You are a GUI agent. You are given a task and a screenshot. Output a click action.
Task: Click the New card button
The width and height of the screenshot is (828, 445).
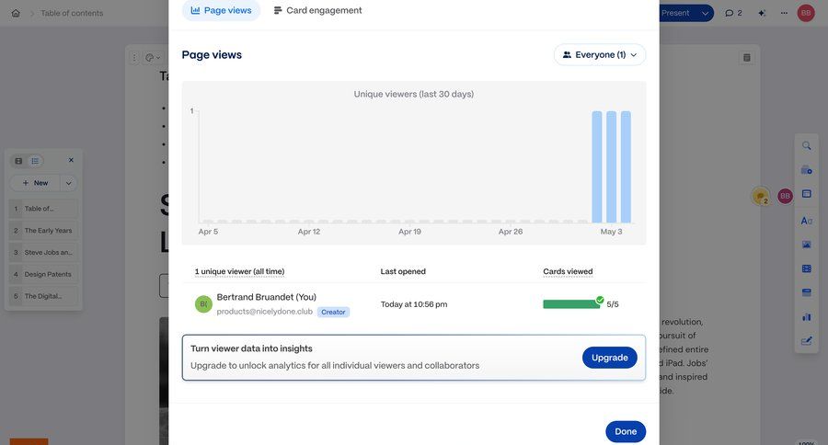(x=35, y=183)
